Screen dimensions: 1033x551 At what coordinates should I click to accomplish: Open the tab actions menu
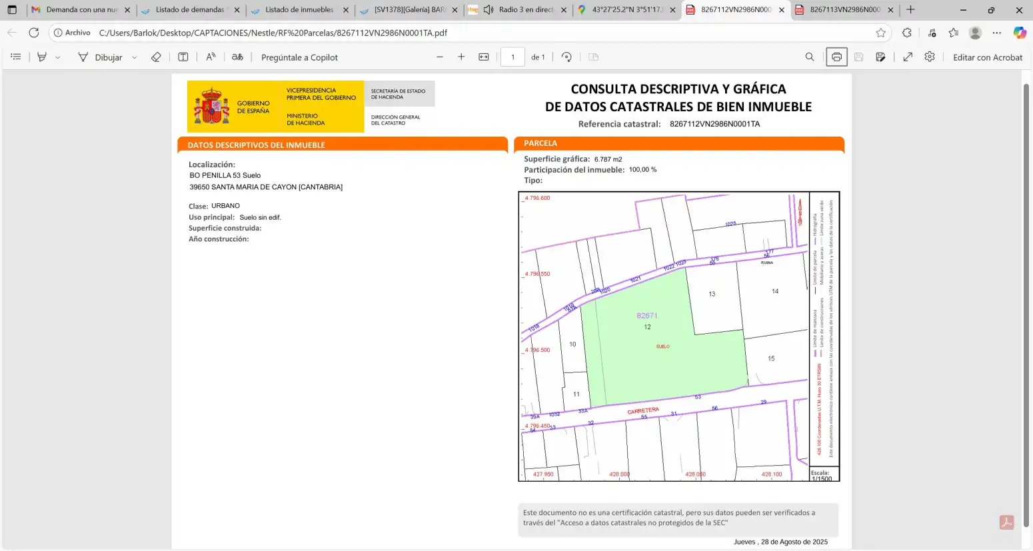point(12,10)
